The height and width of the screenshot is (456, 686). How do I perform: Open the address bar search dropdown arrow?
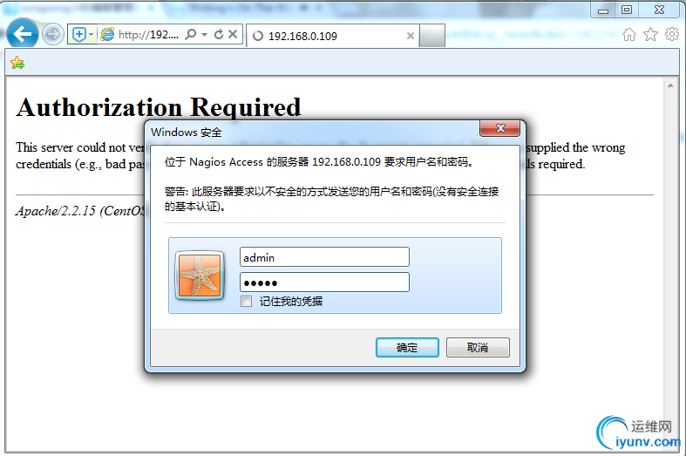click(x=204, y=34)
